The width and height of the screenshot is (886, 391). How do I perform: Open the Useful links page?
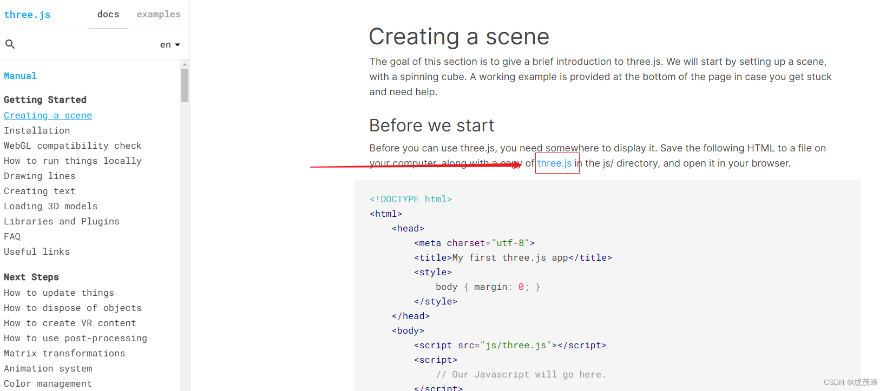point(37,251)
